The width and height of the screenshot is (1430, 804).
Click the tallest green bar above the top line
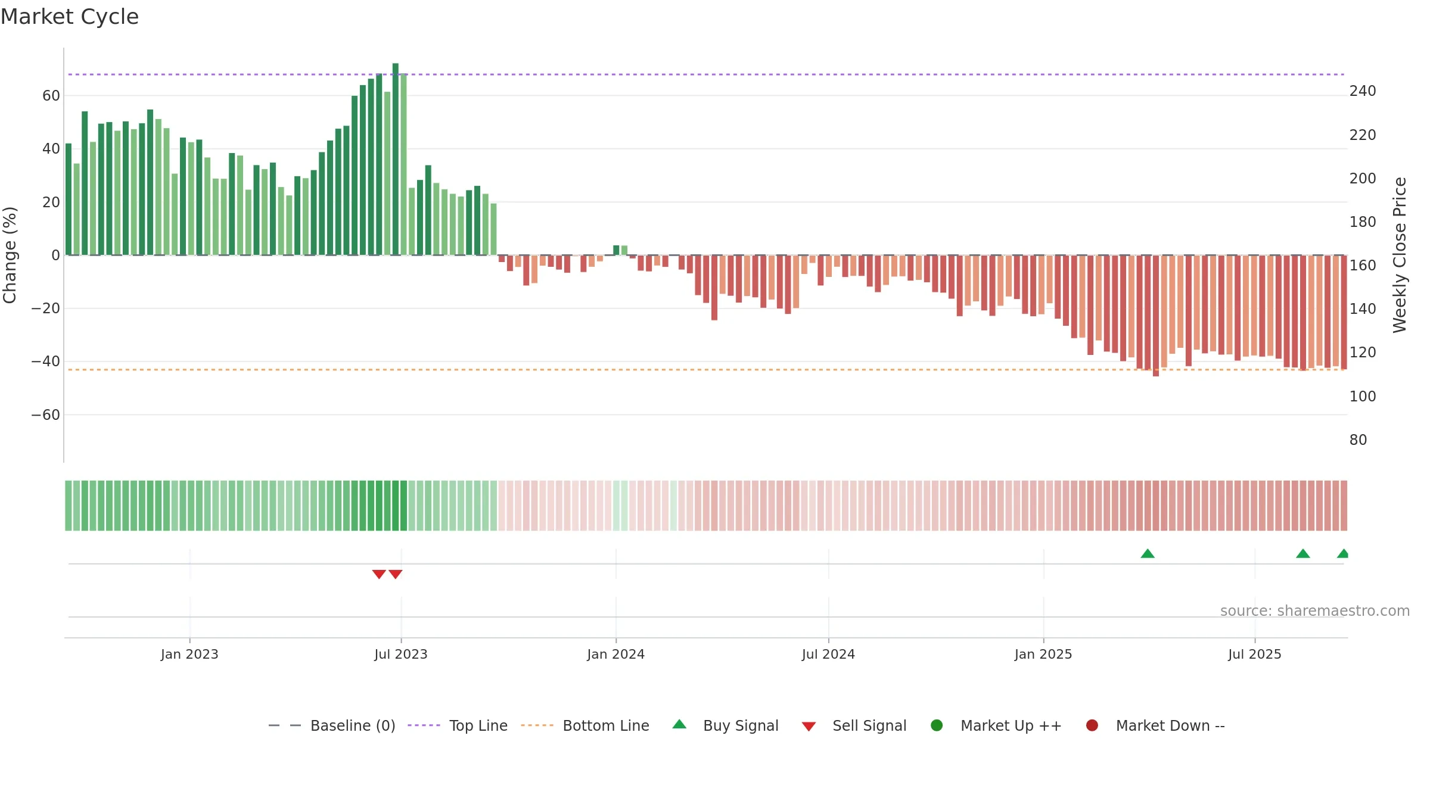396,159
